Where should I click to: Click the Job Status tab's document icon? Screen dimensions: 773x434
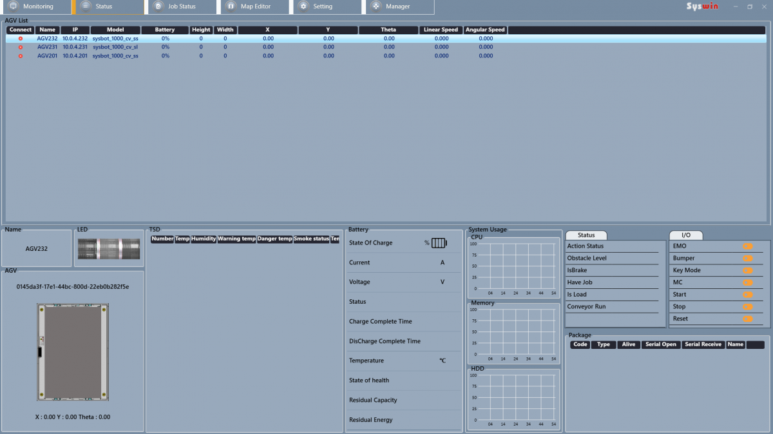(158, 6)
